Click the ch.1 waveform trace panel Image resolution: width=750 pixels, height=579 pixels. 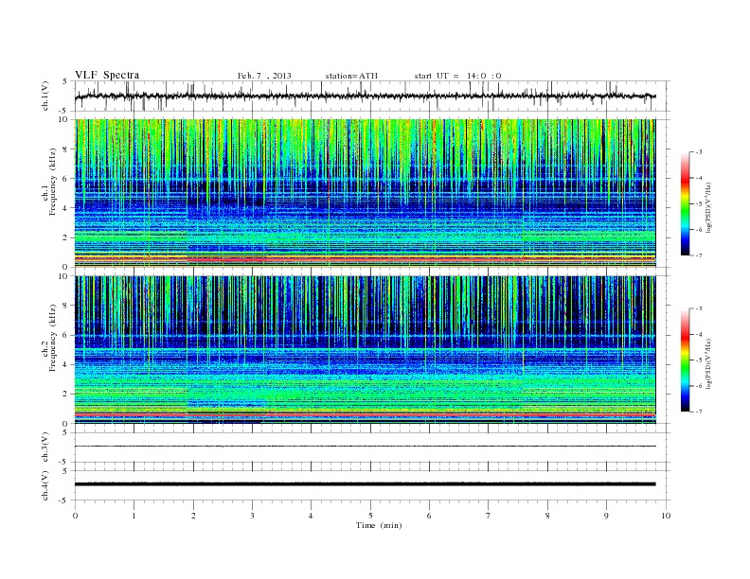pyautogui.click(x=372, y=96)
